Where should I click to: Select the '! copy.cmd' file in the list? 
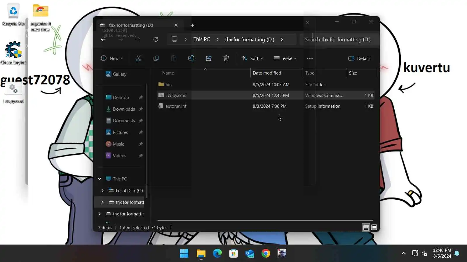point(266,95)
